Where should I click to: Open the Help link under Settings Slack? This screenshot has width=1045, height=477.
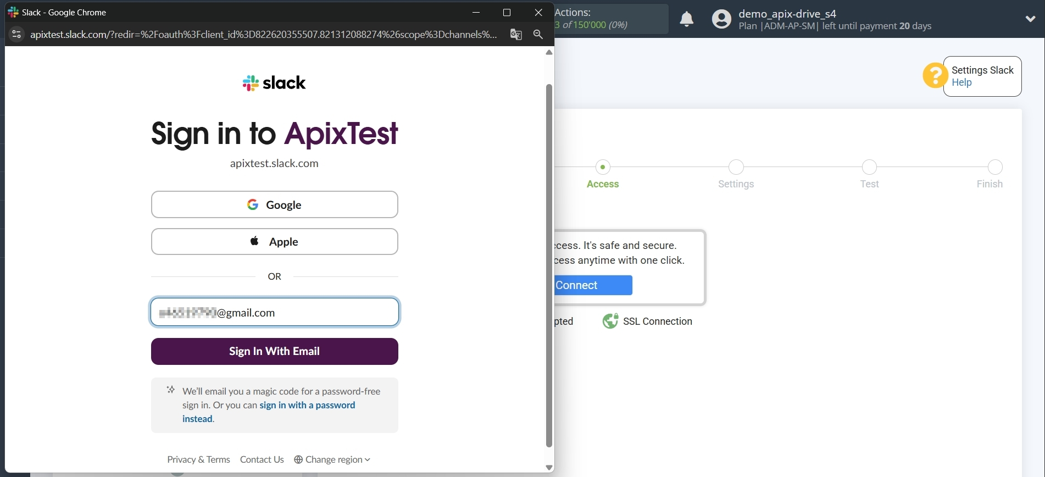click(x=961, y=82)
